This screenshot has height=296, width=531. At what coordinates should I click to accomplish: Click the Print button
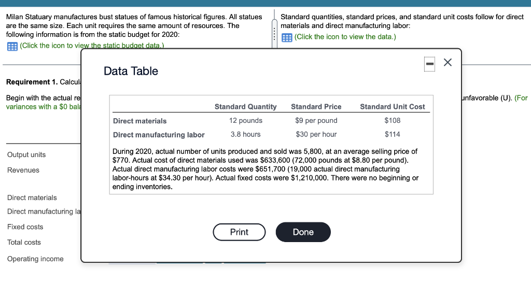pyautogui.click(x=239, y=232)
